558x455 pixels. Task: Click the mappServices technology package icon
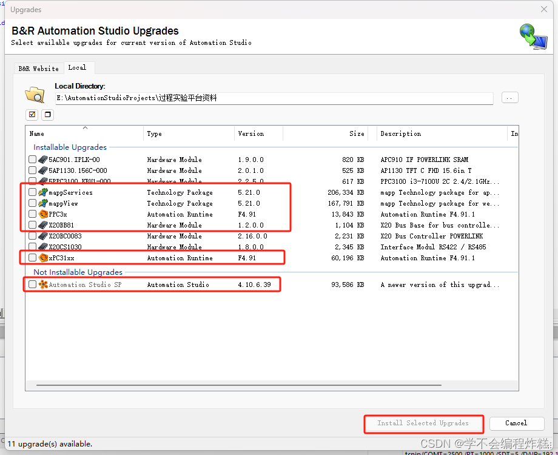[43, 192]
